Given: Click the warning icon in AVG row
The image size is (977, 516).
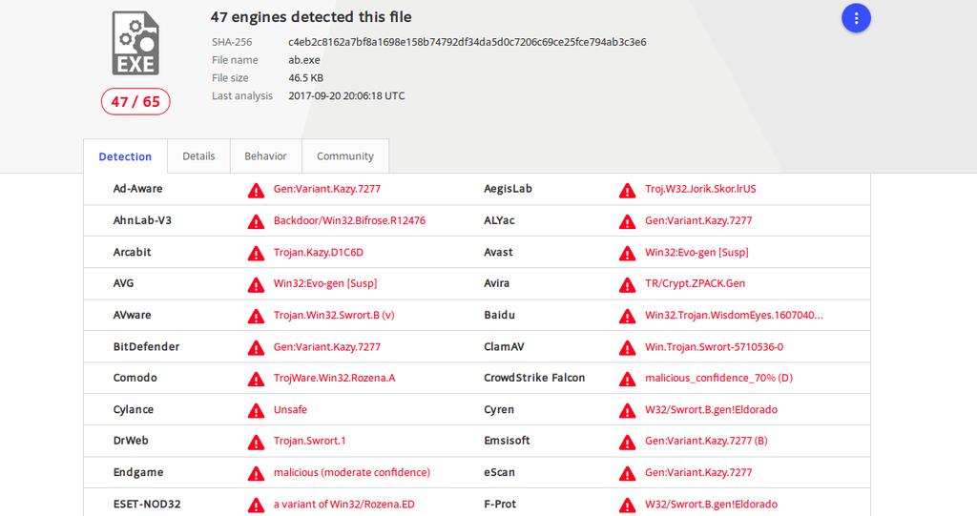Looking at the screenshot, I should point(256,285).
